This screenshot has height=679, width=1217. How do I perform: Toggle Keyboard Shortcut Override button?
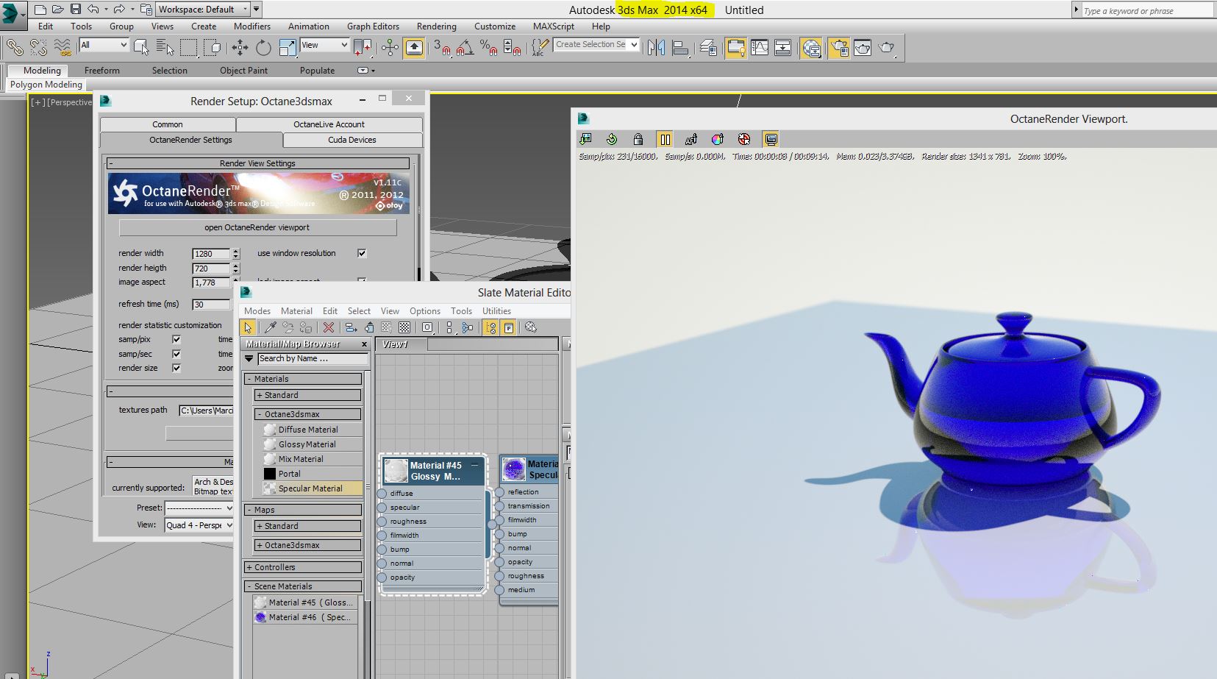pos(414,48)
